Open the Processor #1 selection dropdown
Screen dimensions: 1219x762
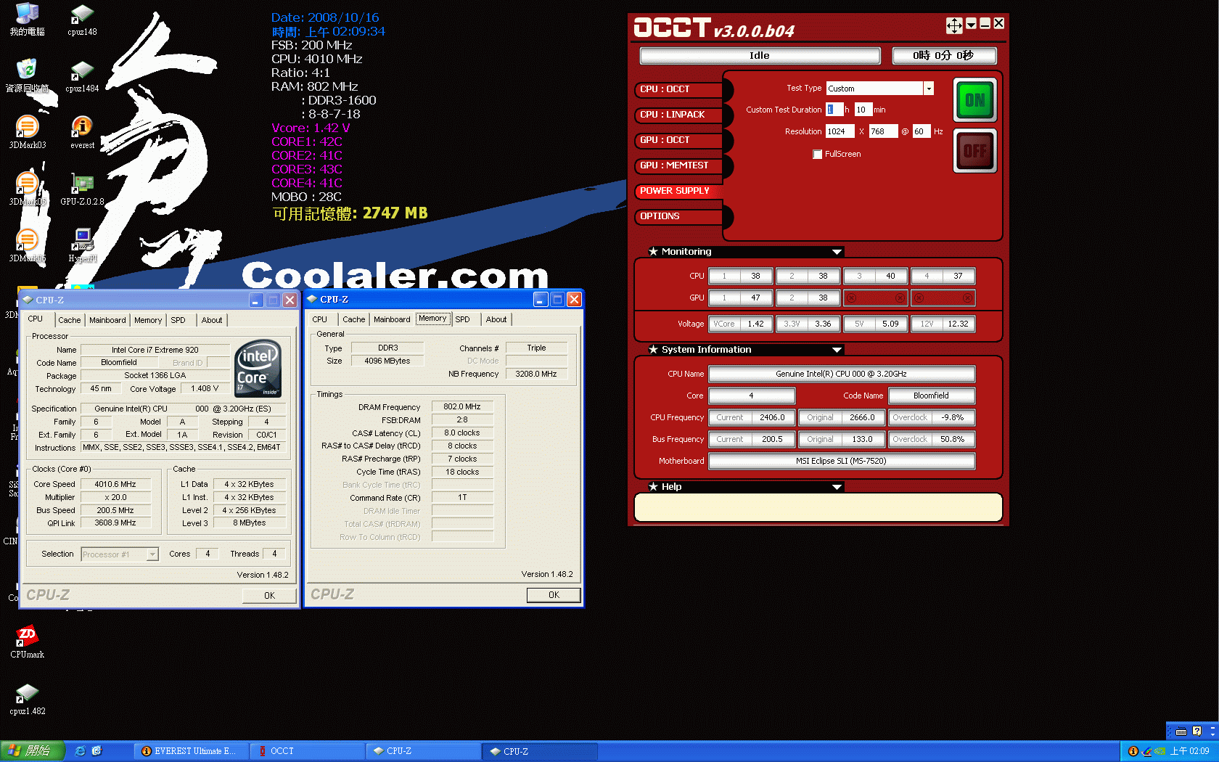152,554
